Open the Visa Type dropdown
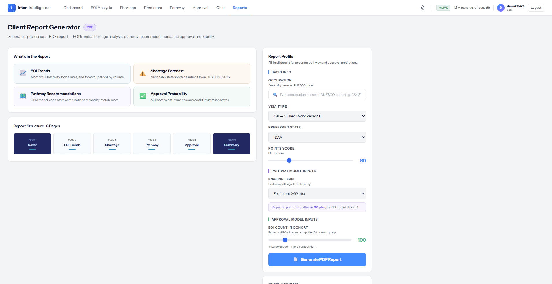552x284 pixels. coord(317,116)
